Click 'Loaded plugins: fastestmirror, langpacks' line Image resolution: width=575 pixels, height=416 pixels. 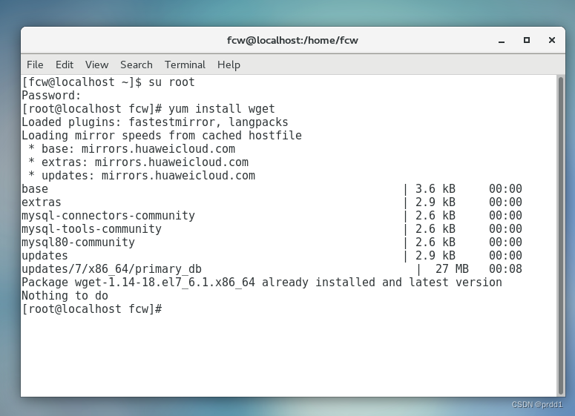coord(155,122)
